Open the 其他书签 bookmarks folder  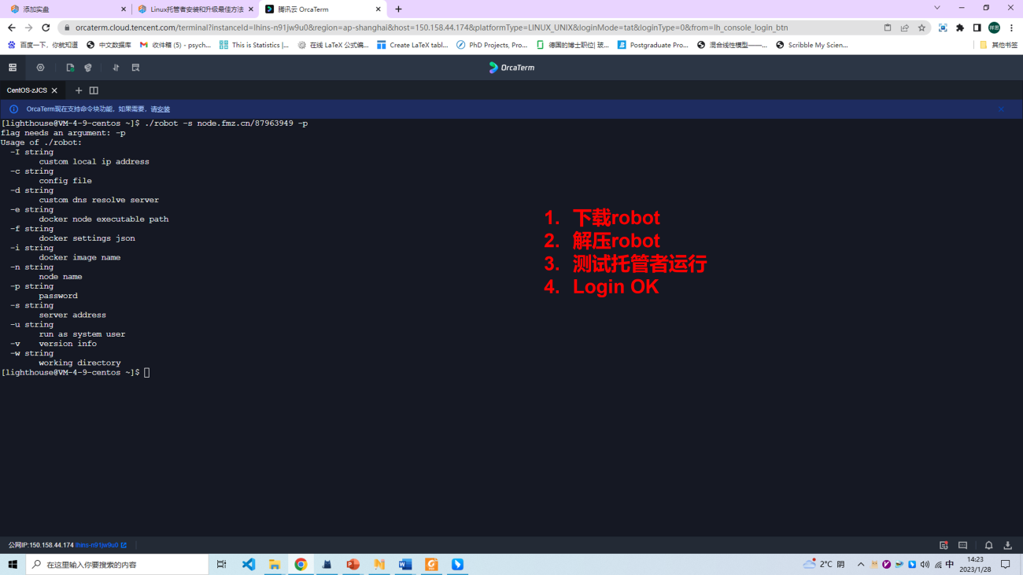(x=998, y=45)
